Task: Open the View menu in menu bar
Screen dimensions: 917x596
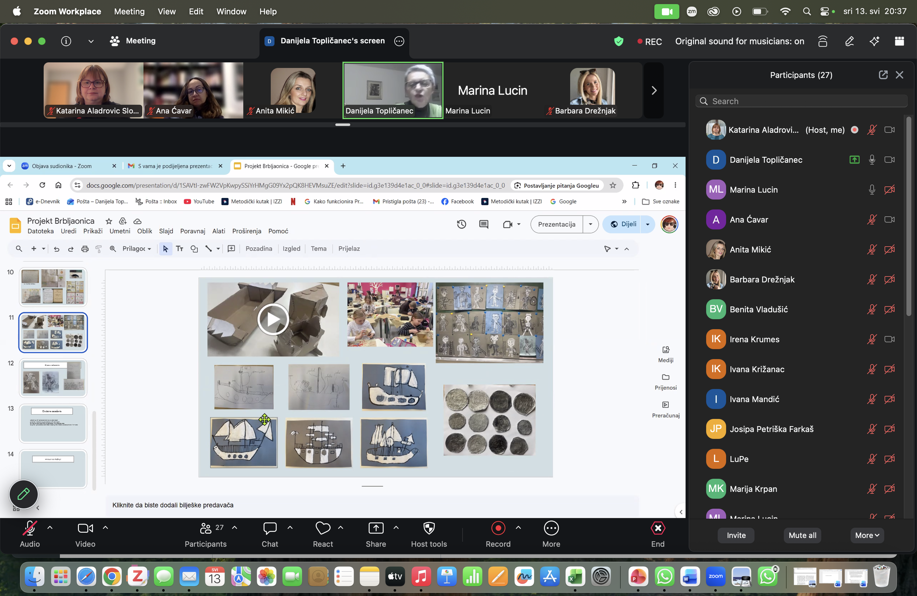Action: coord(167,12)
